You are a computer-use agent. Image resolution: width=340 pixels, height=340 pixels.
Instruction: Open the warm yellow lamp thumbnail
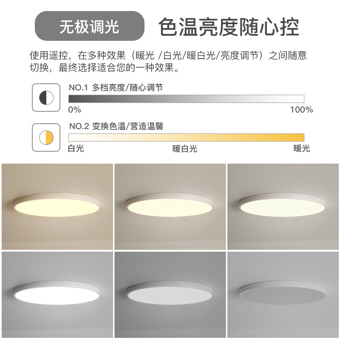(57, 207)
